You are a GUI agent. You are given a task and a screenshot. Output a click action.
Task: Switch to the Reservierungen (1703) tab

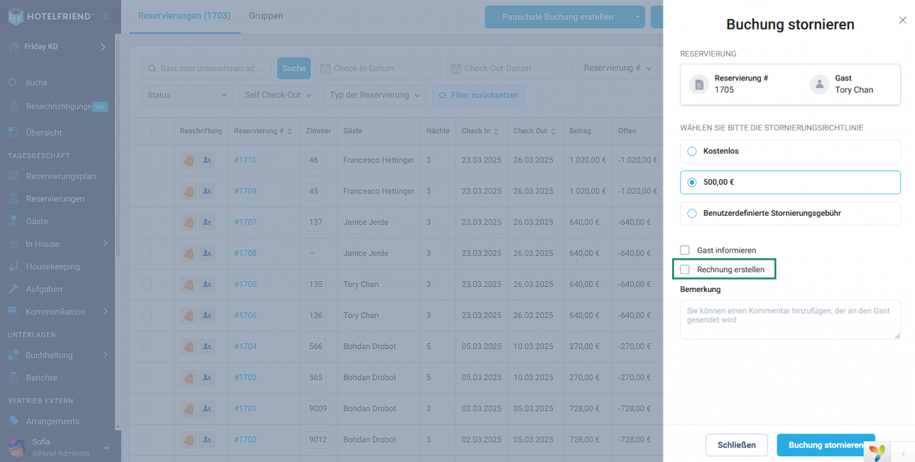(184, 16)
